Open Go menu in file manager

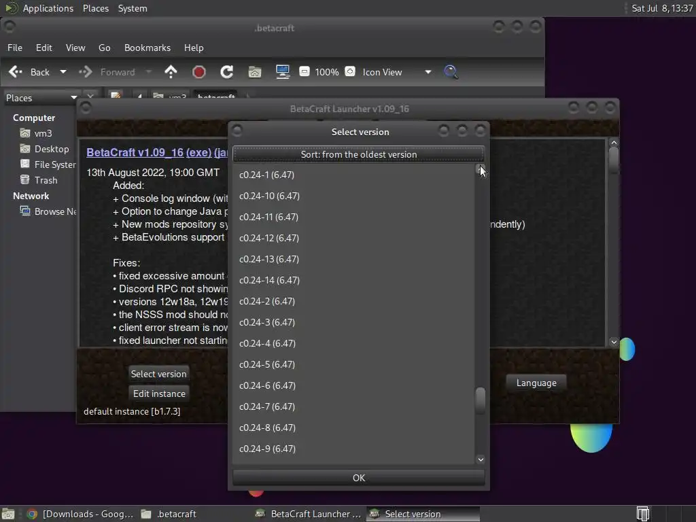pos(104,48)
